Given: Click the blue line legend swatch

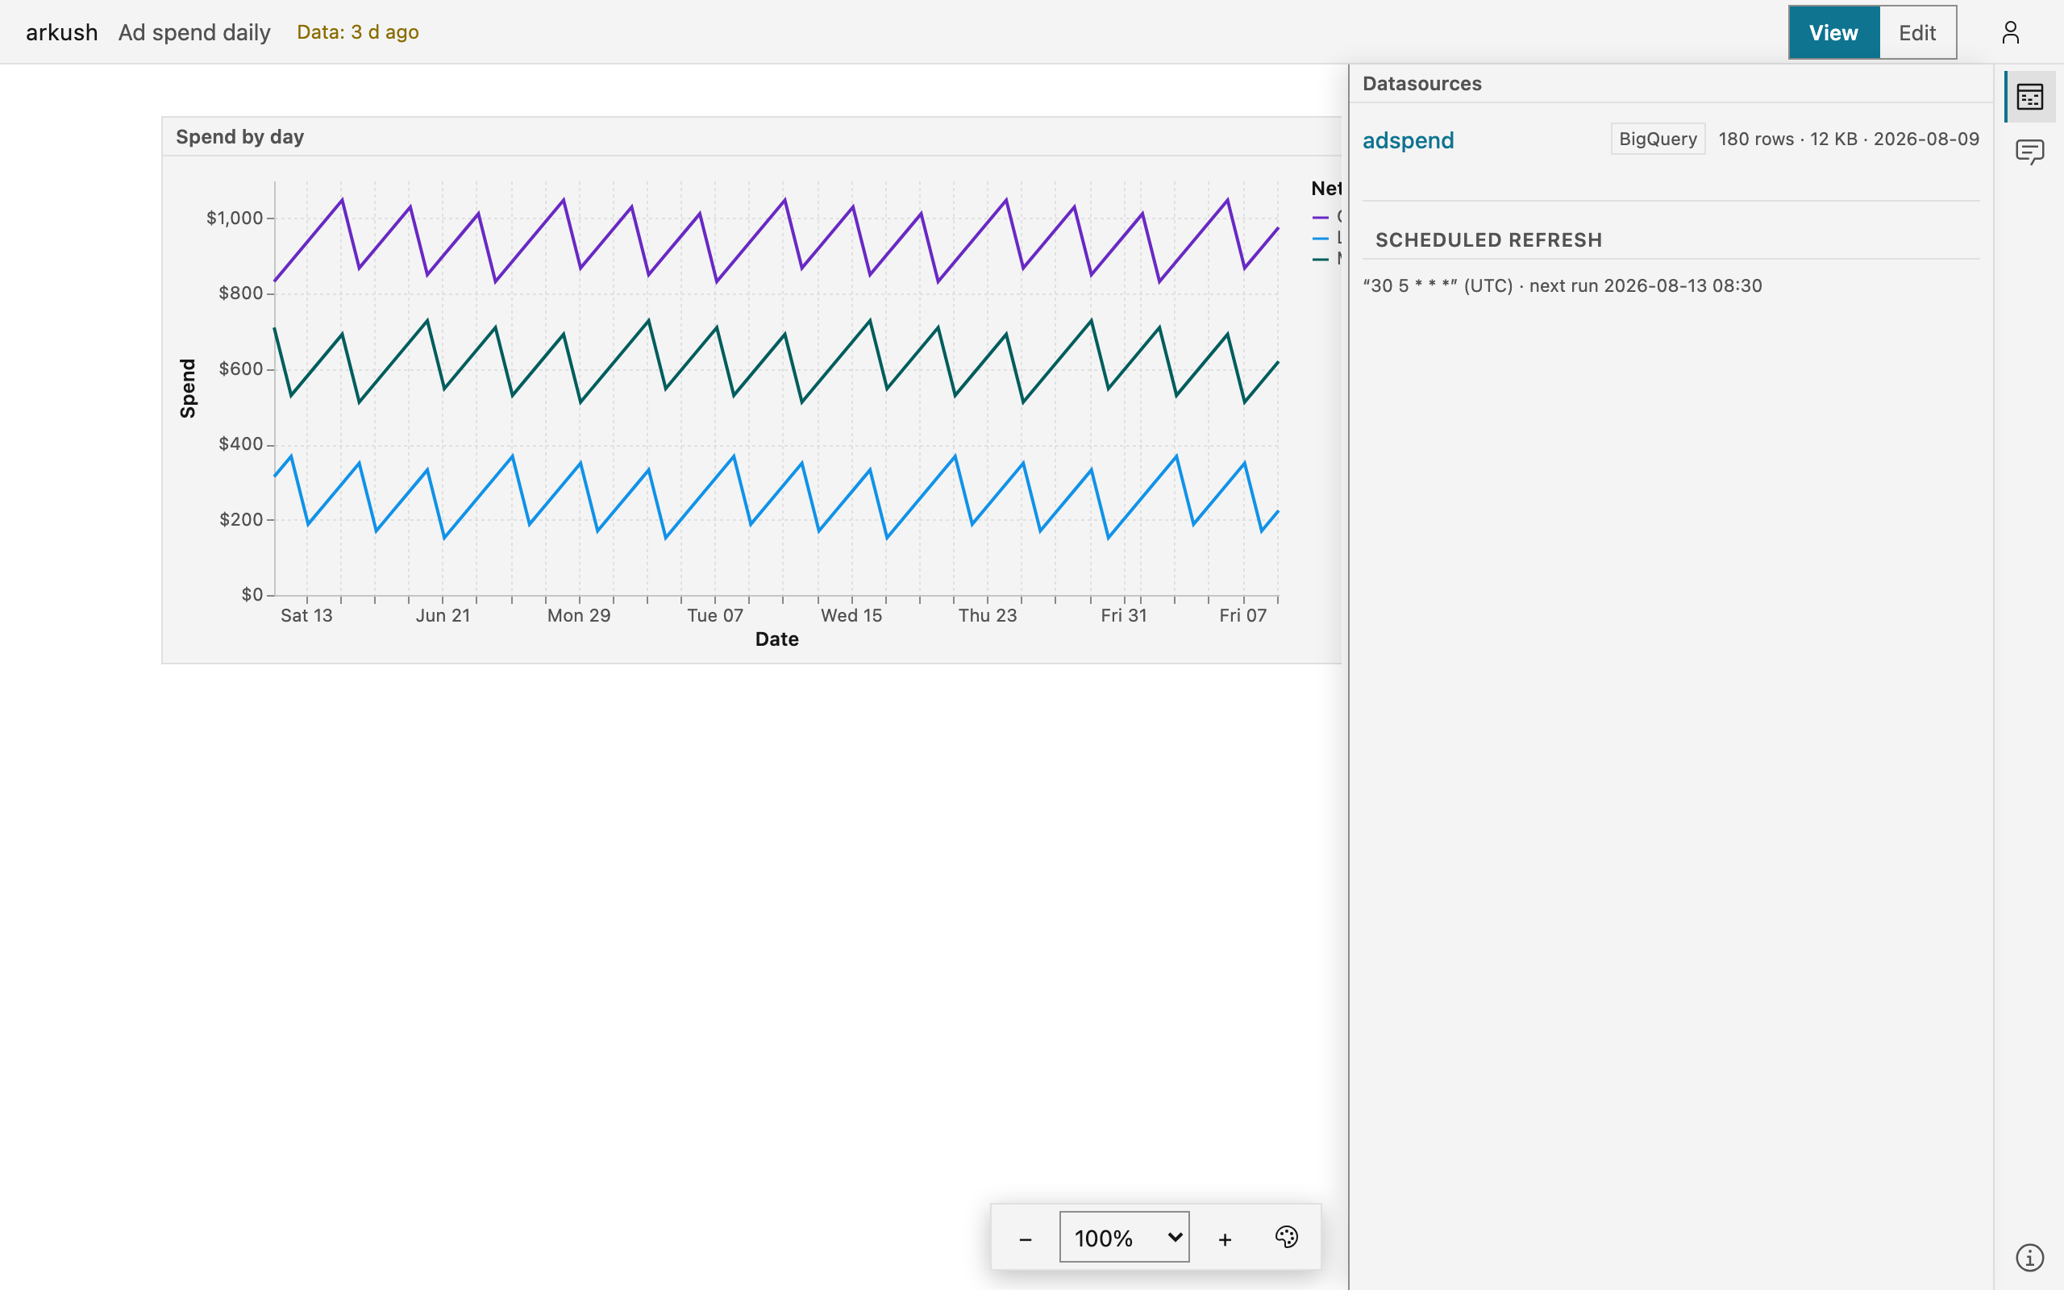Looking at the screenshot, I should (x=1321, y=238).
